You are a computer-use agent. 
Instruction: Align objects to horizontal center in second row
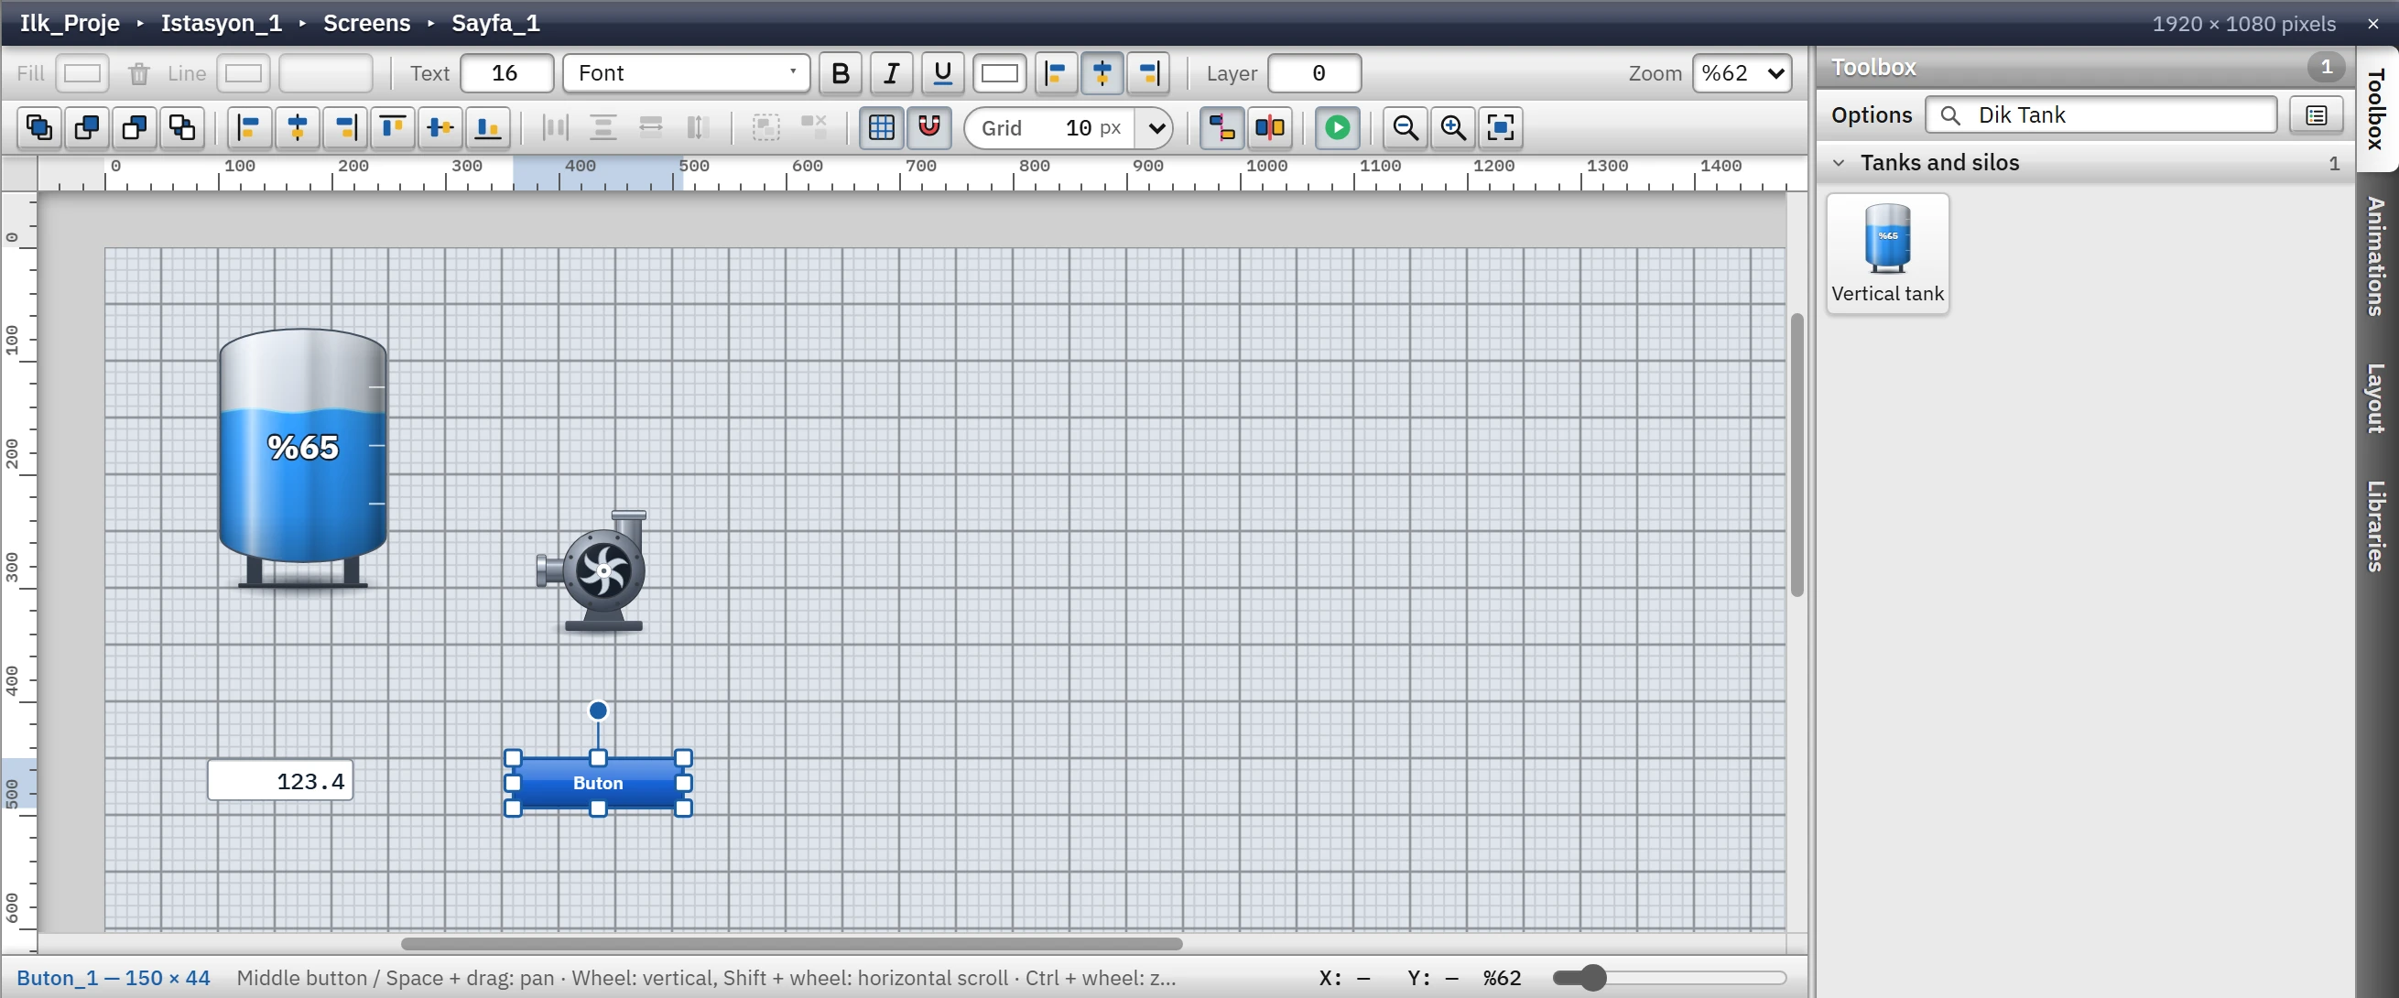[x=297, y=127]
